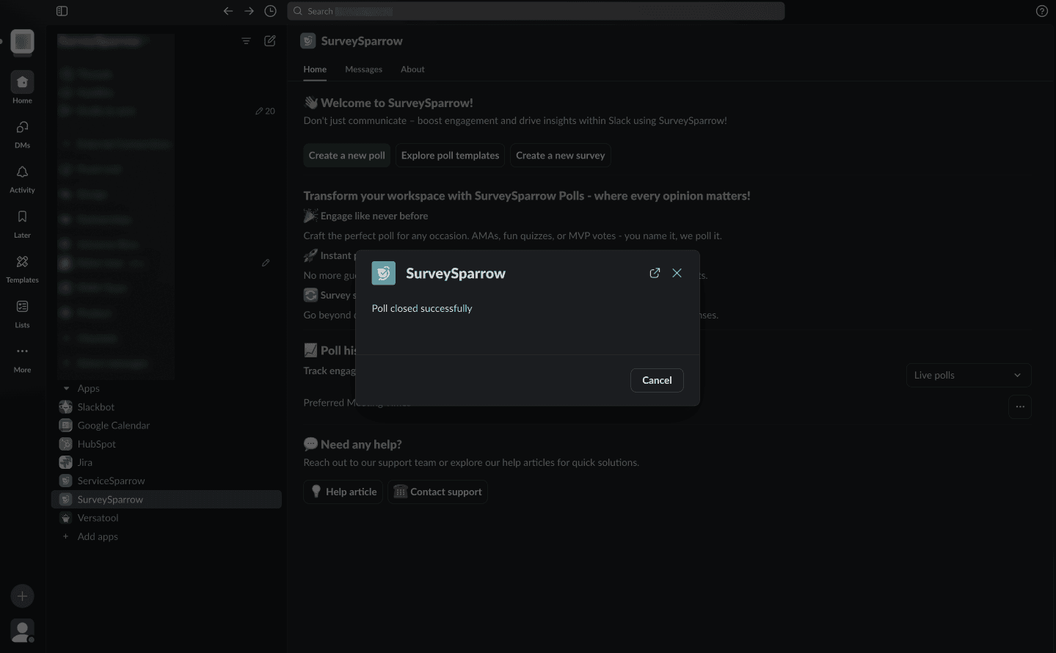Click the top Search field
This screenshot has height=653, width=1056.
coord(536,11)
